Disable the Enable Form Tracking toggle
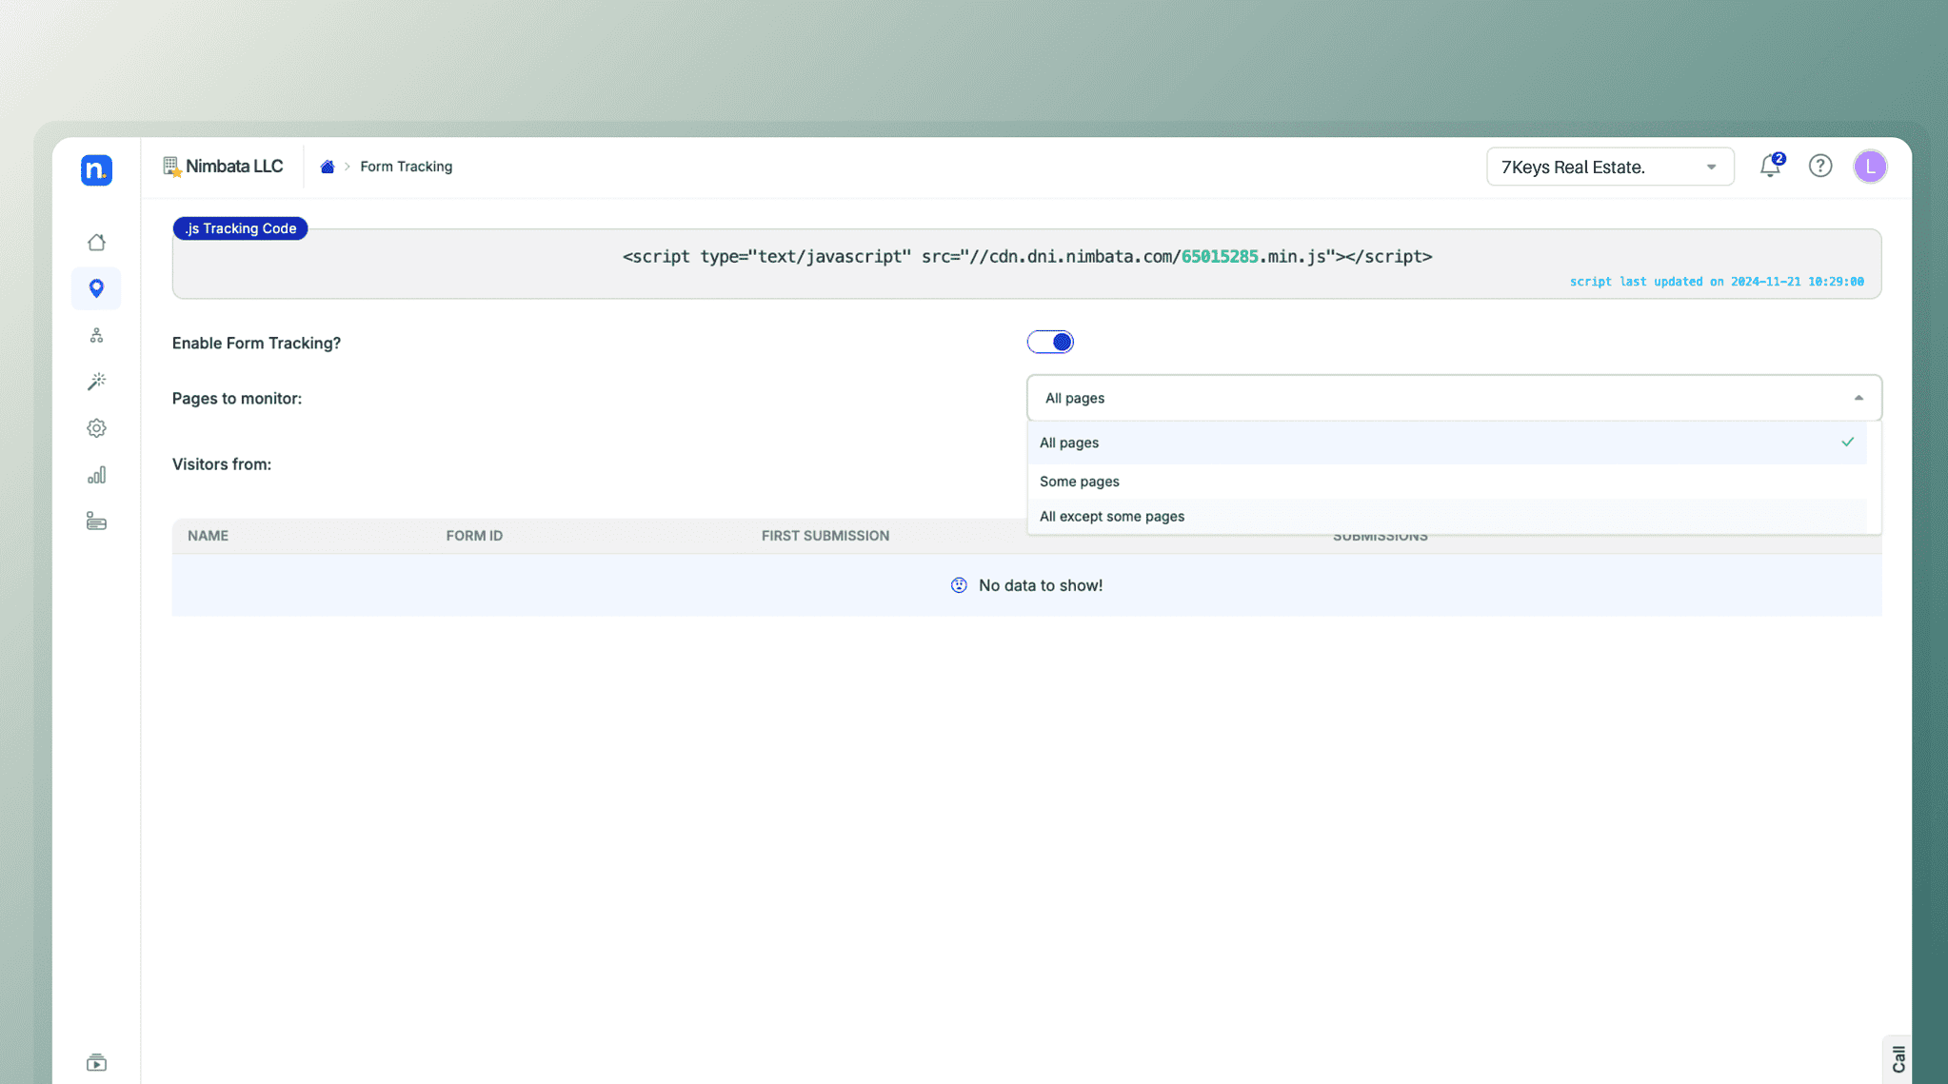The width and height of the screenshot is (1948, 1084). click(1049, 342)
